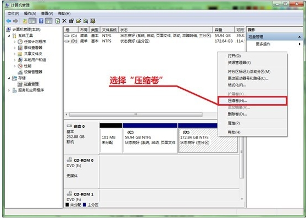Click the 卷 column header
This screenshot has width=306, height=218.
(x=71, y=30)
